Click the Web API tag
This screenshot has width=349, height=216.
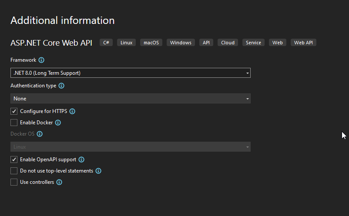[x=303, y=43]
